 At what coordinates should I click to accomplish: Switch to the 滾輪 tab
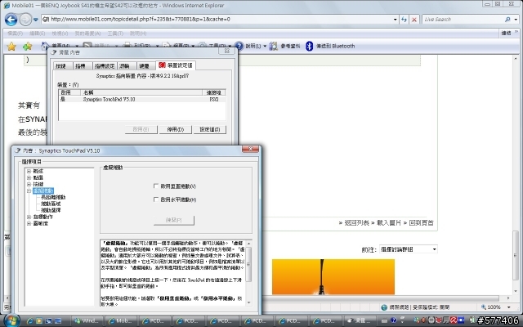(126, 65)
